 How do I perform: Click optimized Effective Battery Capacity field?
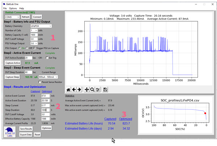point(46,119)
